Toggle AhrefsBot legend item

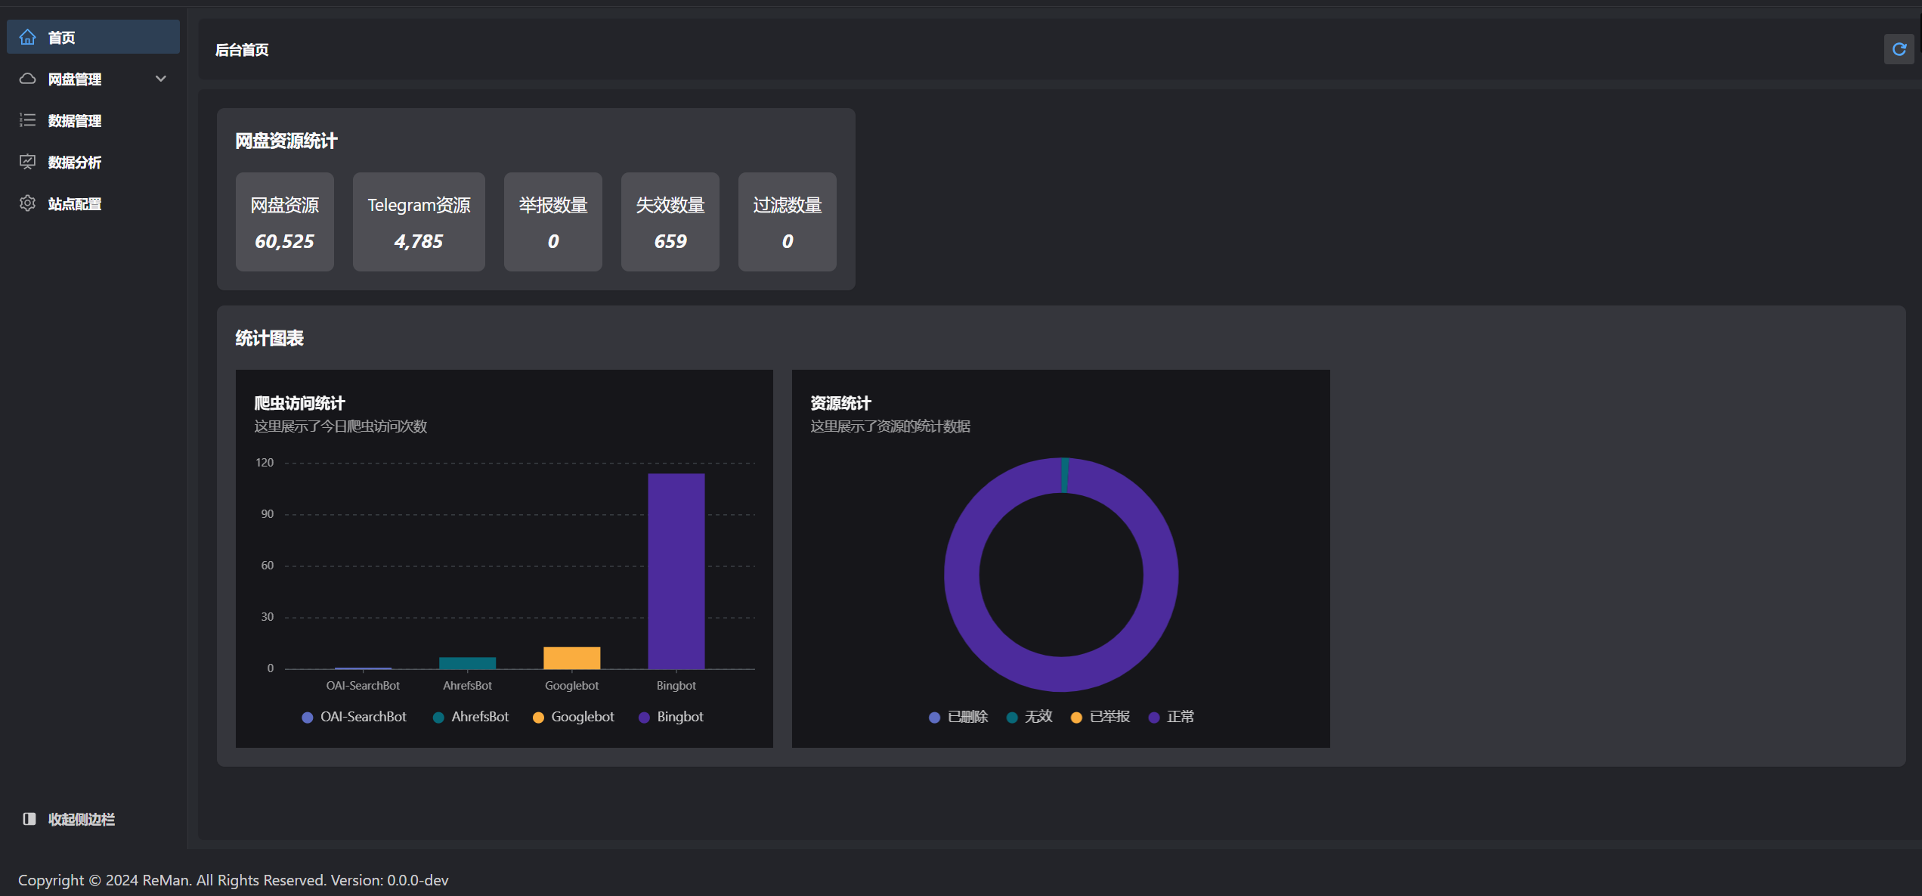[x=471, y=717]
